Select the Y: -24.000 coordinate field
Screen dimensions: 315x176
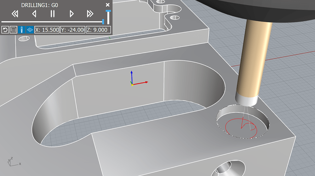[x=72, y=30]
